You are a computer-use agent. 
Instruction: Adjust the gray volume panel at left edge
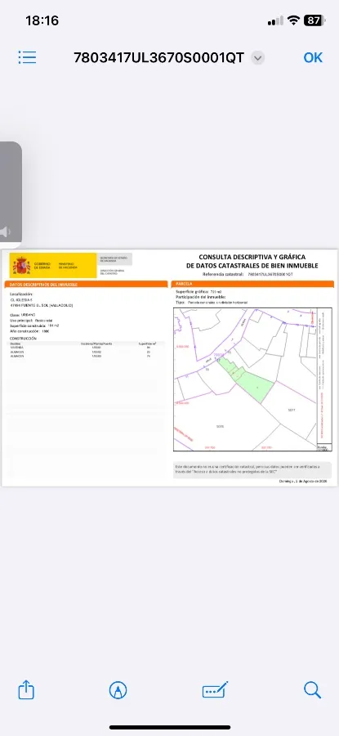click(11, 195)
